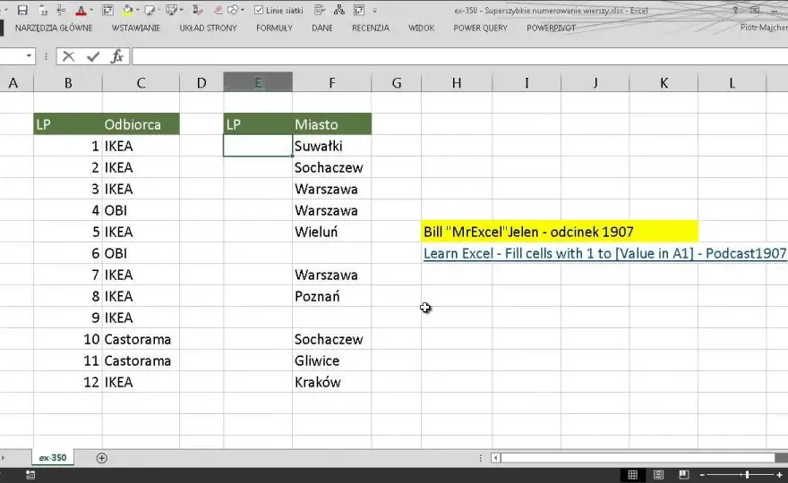
Task: Cancel entry with the X icon
Action: (68, 56)
